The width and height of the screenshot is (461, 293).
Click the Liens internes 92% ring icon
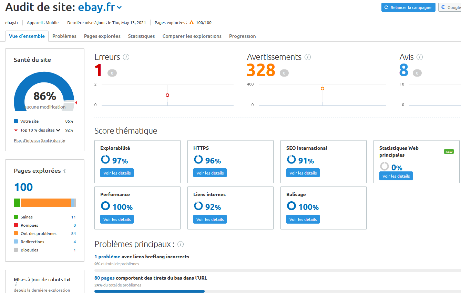[198, 206]
